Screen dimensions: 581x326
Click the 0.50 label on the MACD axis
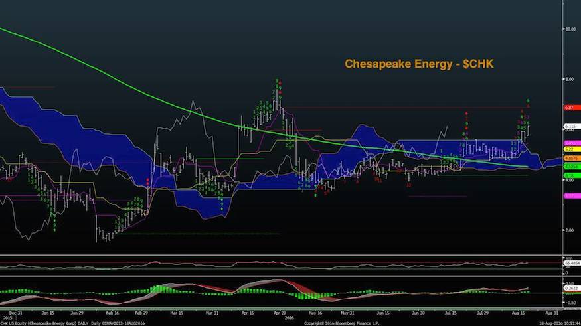coord(570,284)
